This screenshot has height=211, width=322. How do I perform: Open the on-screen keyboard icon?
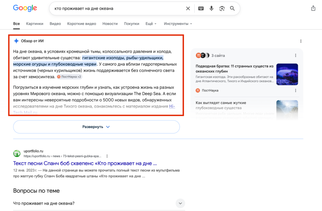pos(201,8)
